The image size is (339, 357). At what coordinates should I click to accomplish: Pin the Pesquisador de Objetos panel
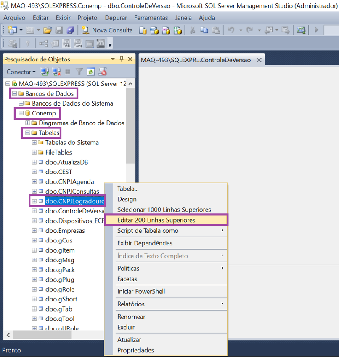tap(122, 59)
